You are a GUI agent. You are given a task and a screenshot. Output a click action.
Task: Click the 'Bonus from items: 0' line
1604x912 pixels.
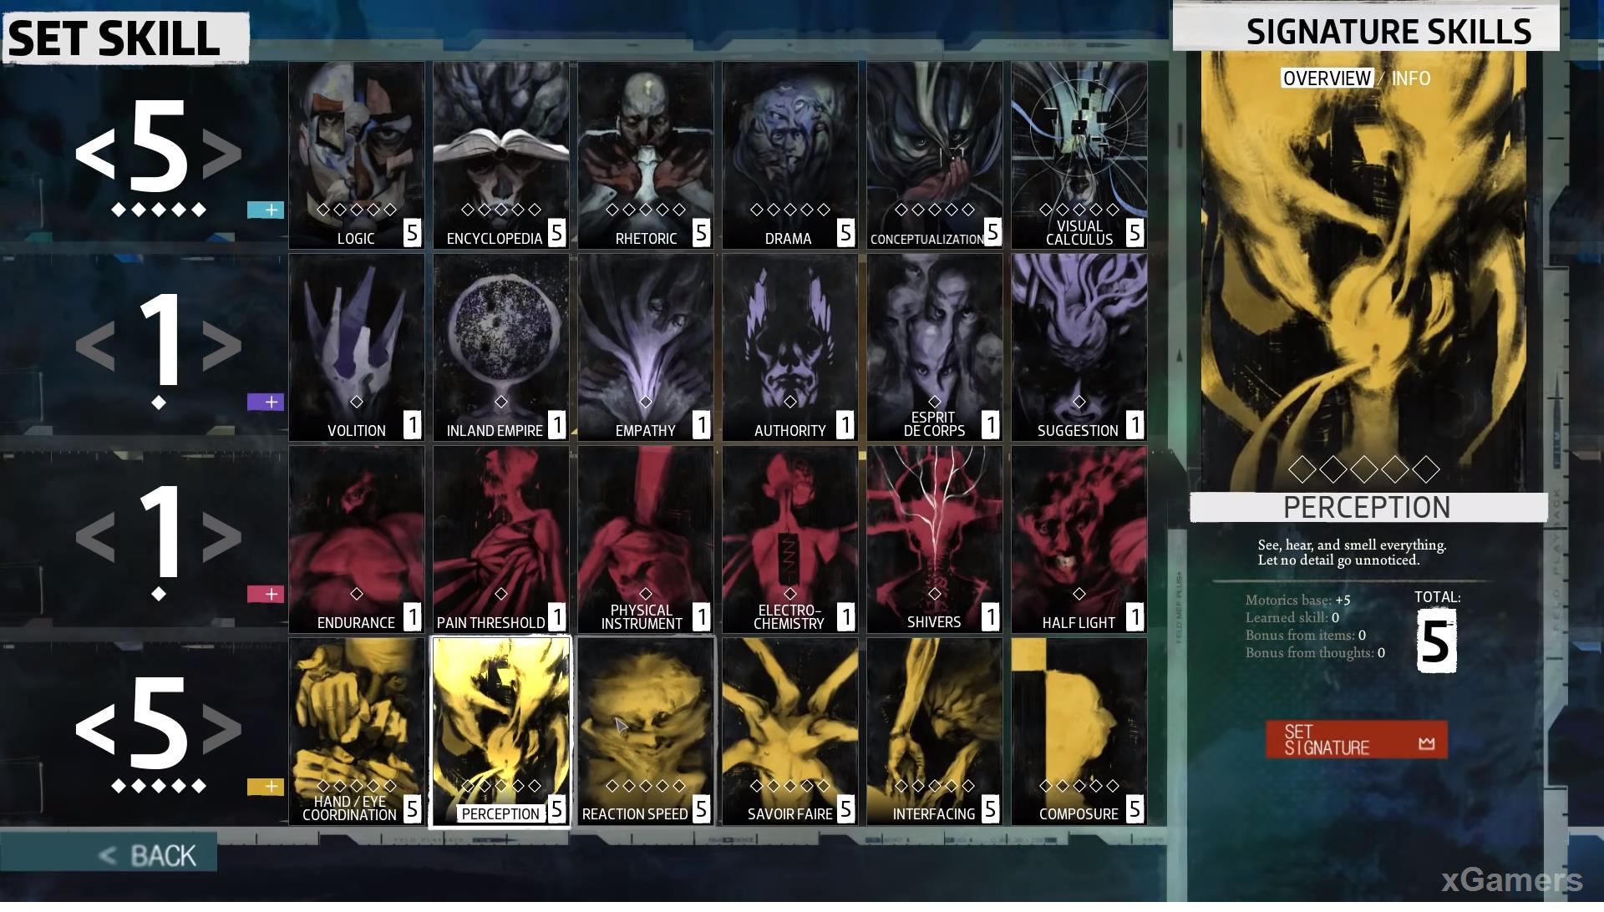pyautogui.click(x=1305, y=635)
